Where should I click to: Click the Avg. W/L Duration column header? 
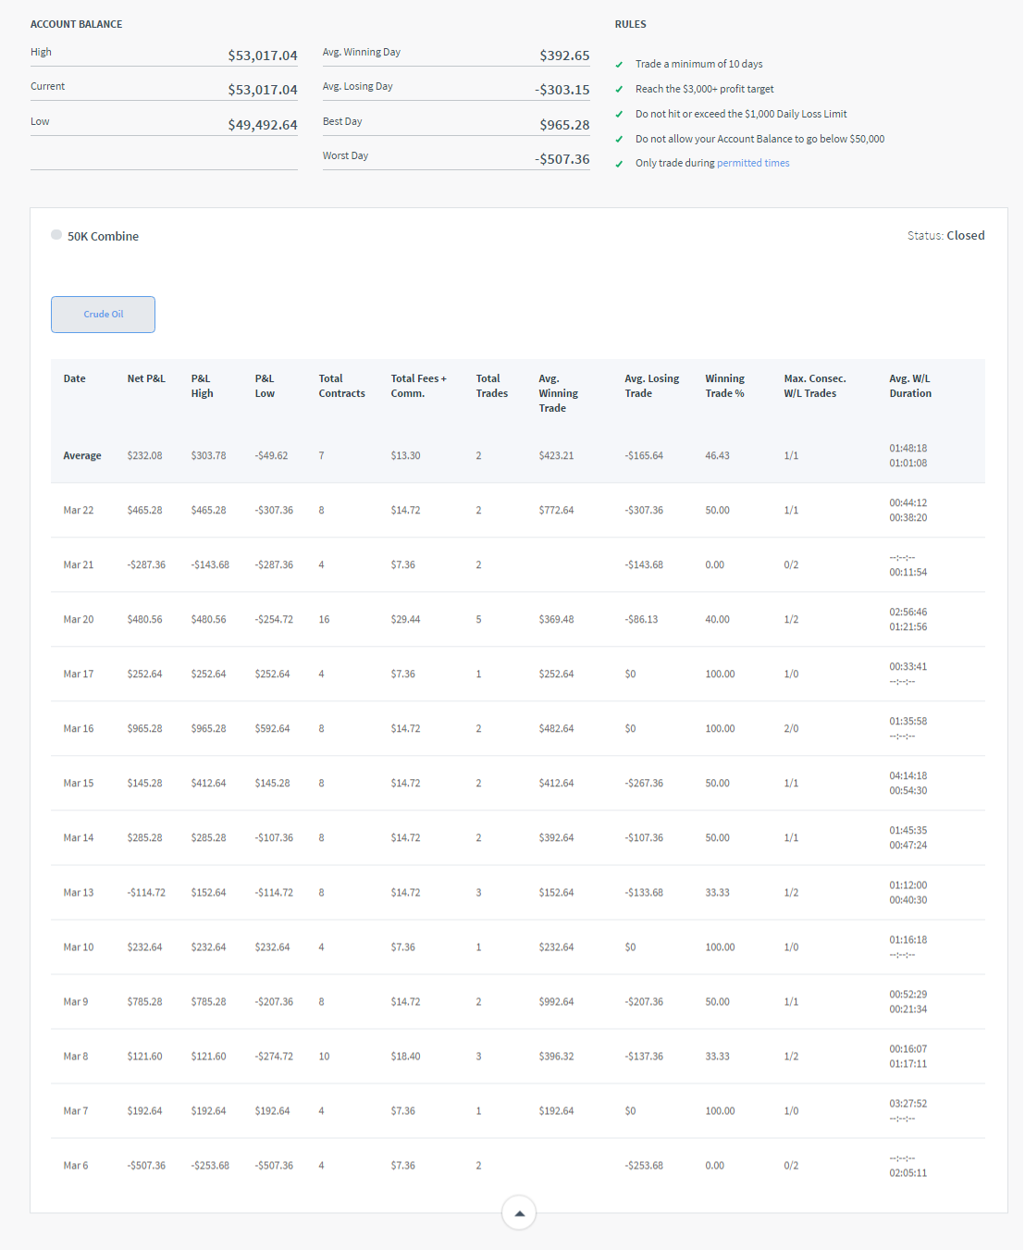909,386
